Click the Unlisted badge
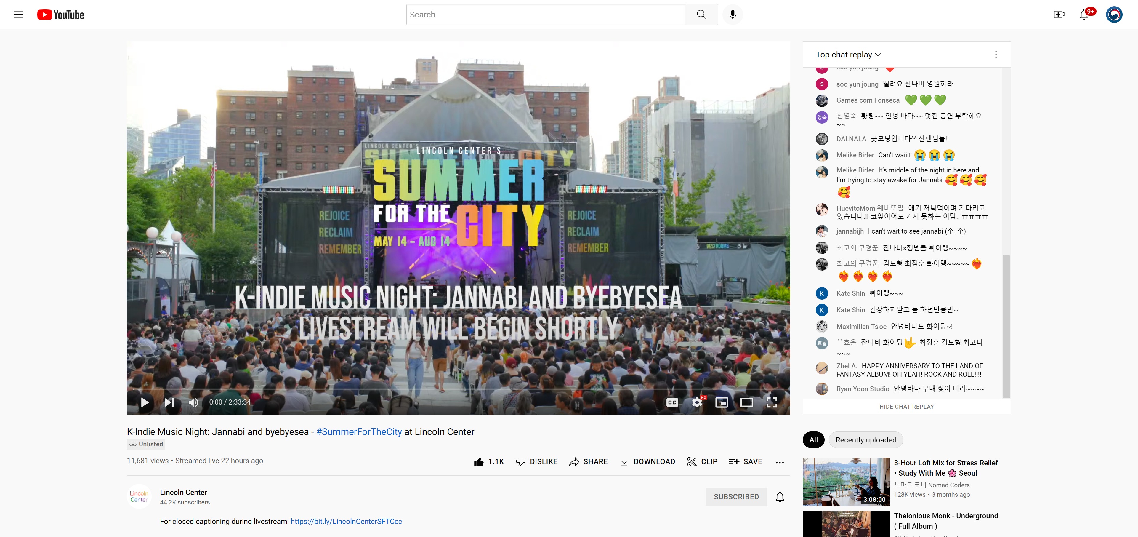 coord(146,444)
